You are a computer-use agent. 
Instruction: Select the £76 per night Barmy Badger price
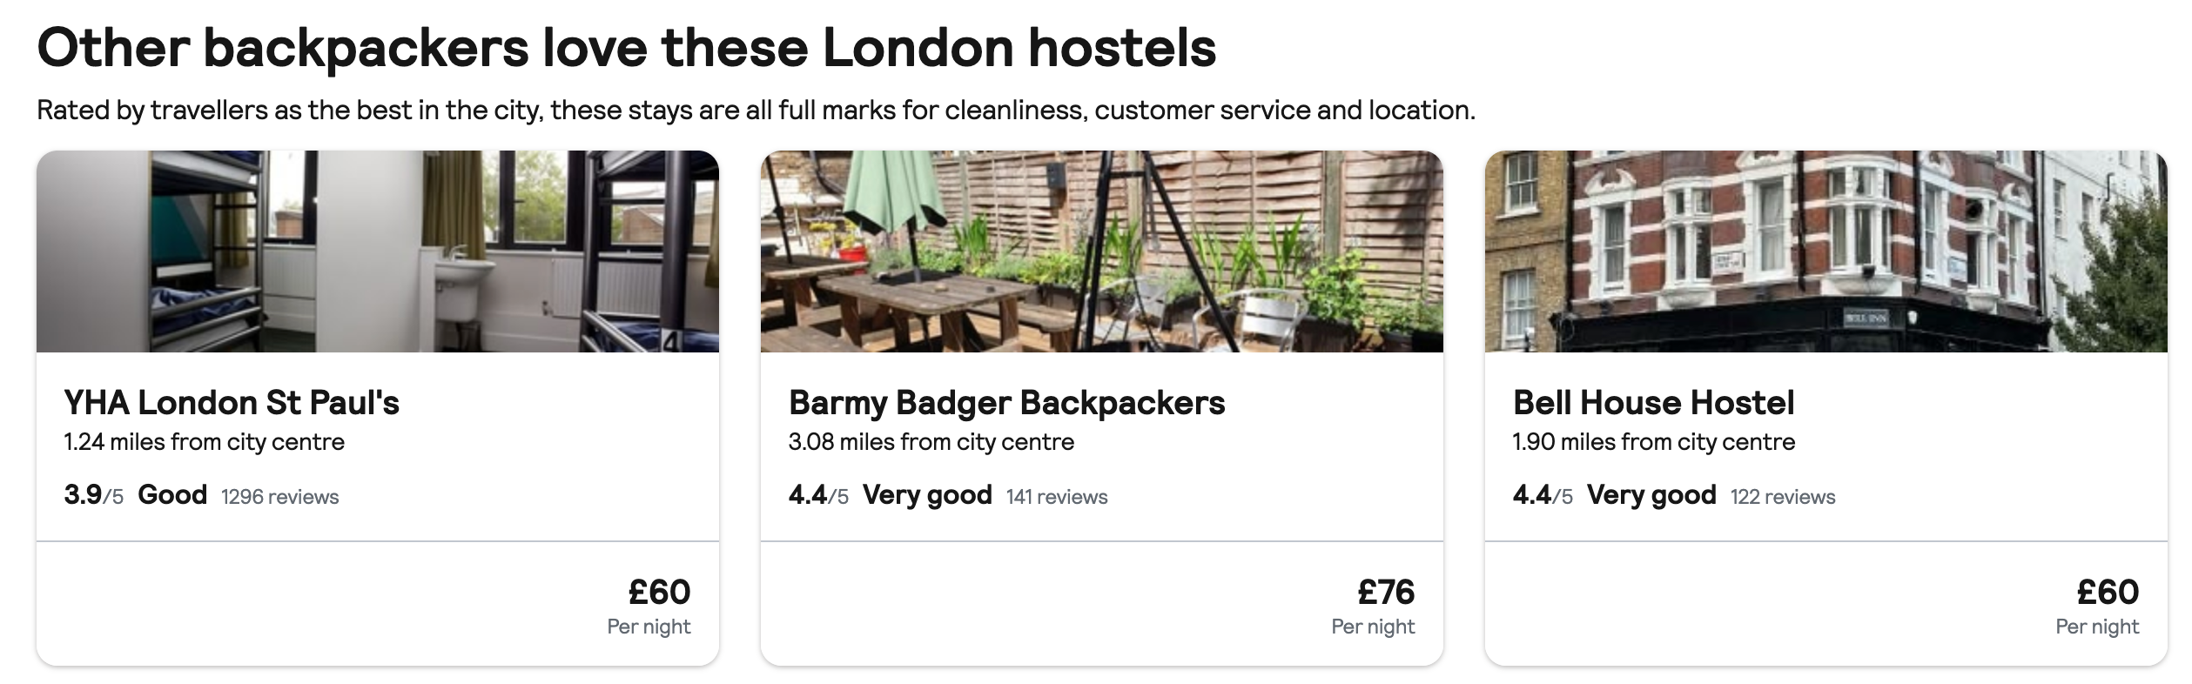[x=1382, y=593]
